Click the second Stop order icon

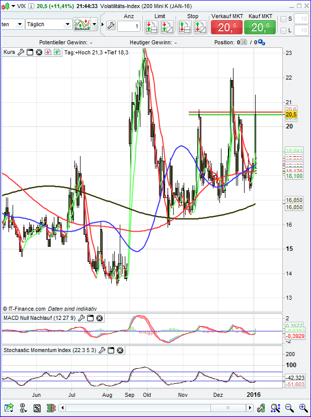pos(200,27)
